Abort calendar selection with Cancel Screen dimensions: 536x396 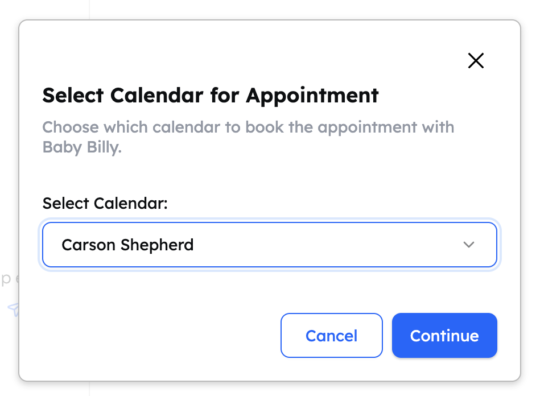(x=331, y=336)
